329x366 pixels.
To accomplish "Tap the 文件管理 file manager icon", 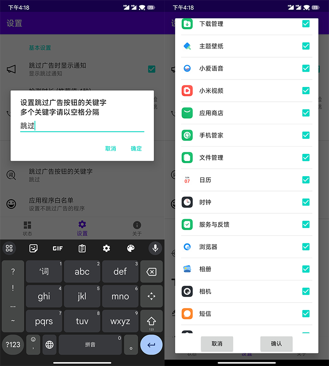I will click(187, 158).
